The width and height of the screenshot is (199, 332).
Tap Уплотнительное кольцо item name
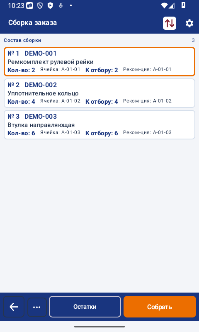(43, 93)
